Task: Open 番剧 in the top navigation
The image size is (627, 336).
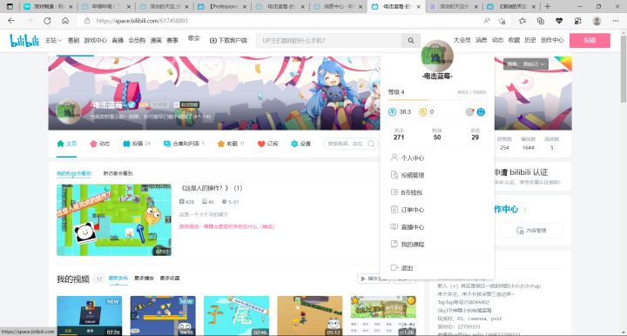Action: click(x=73, y=40)
